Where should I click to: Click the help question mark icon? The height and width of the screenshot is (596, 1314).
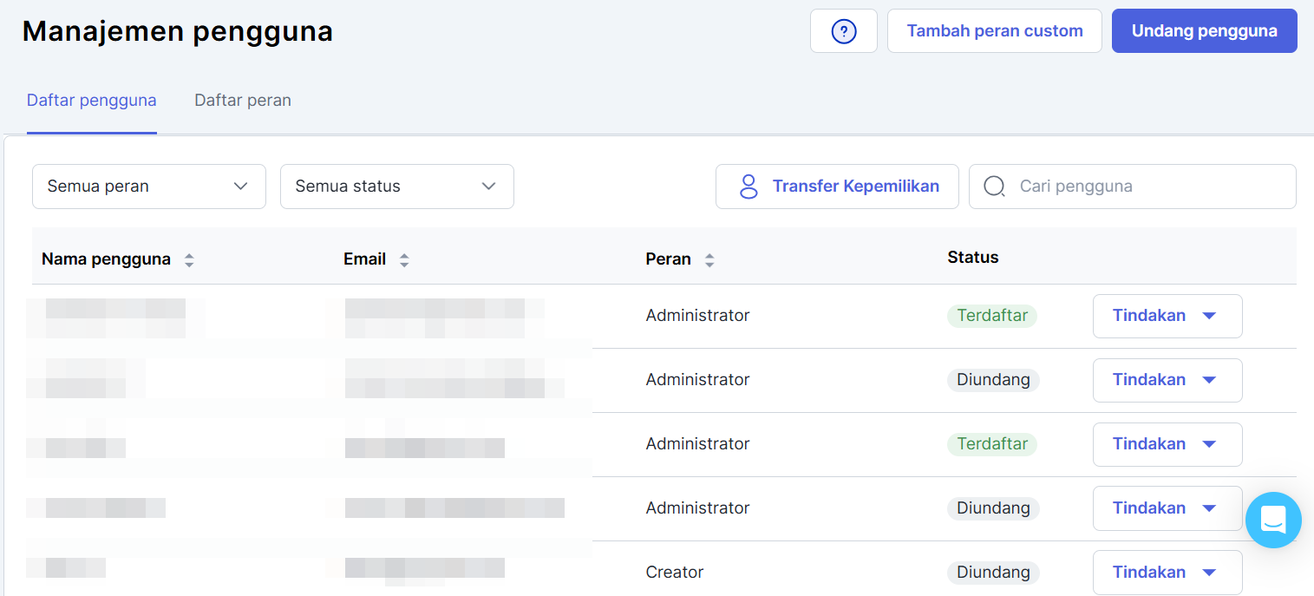(x=843, y=31)
